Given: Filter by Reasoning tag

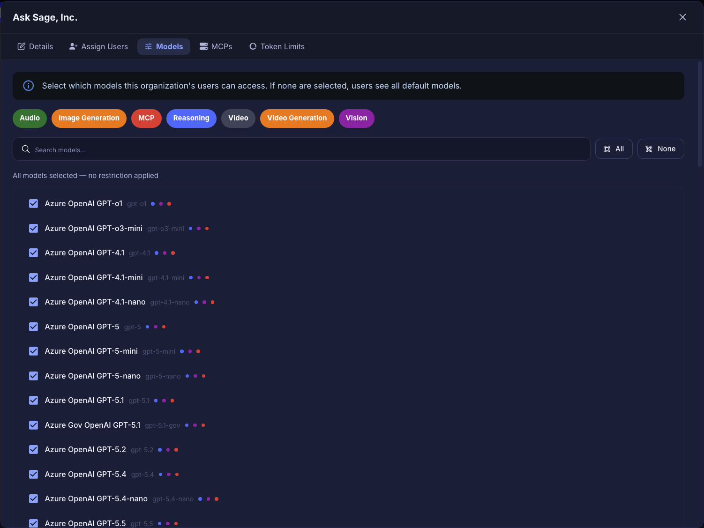Looking at the screenshot, I should (x=191, y=118).
